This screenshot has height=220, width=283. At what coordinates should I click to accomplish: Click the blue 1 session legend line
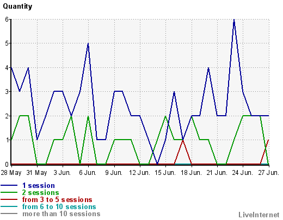click(9, 185)
